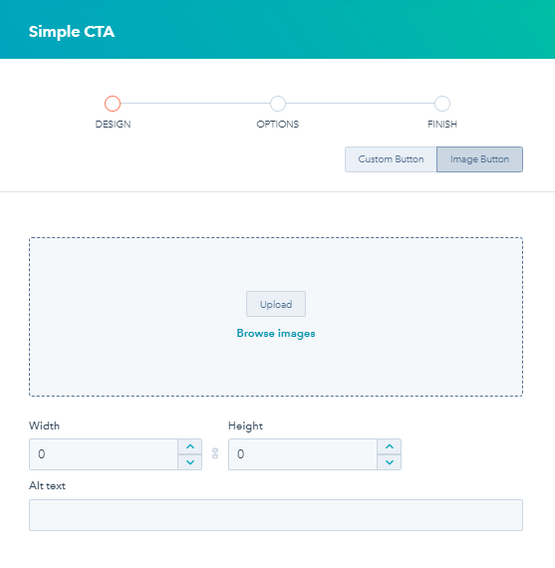Focus the Height input field
This screenshot has height=568, width=555.
[x=303, y=454]
